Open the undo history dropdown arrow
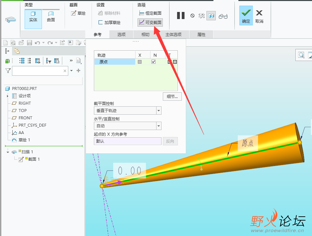The width and height of the screenshot is (312, 236). pyautogui.click(x=43, y=43)
